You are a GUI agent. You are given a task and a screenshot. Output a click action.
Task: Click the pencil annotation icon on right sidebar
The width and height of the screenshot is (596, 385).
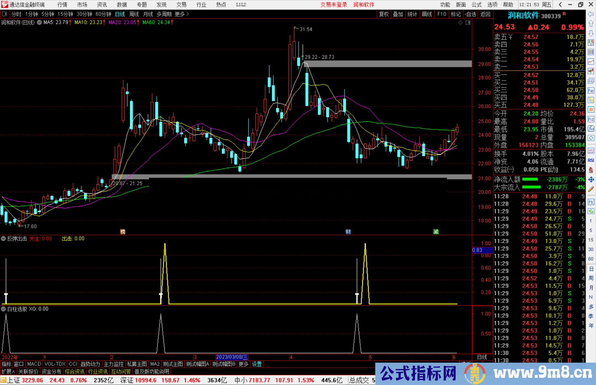590,189
